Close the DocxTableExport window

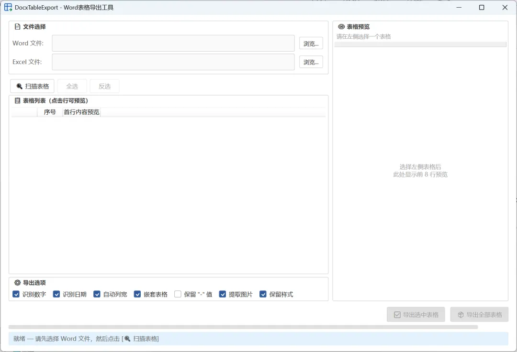click(x=505, y=7)
